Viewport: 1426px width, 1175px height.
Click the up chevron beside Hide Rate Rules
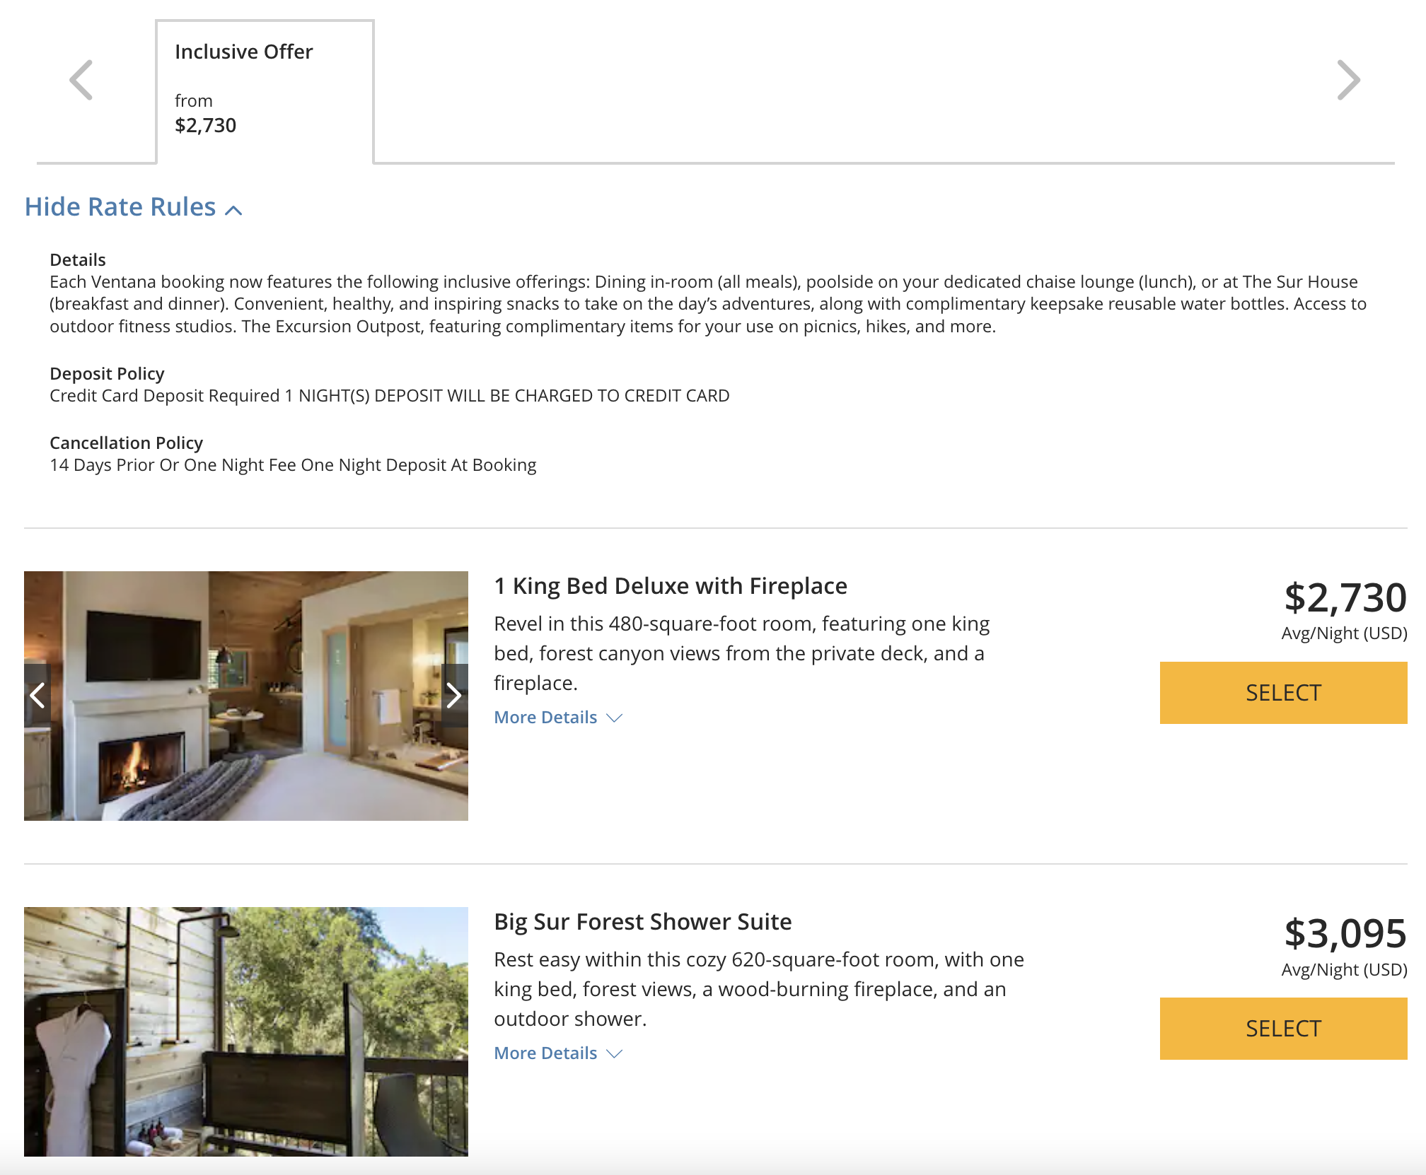(x=233, y=210)
